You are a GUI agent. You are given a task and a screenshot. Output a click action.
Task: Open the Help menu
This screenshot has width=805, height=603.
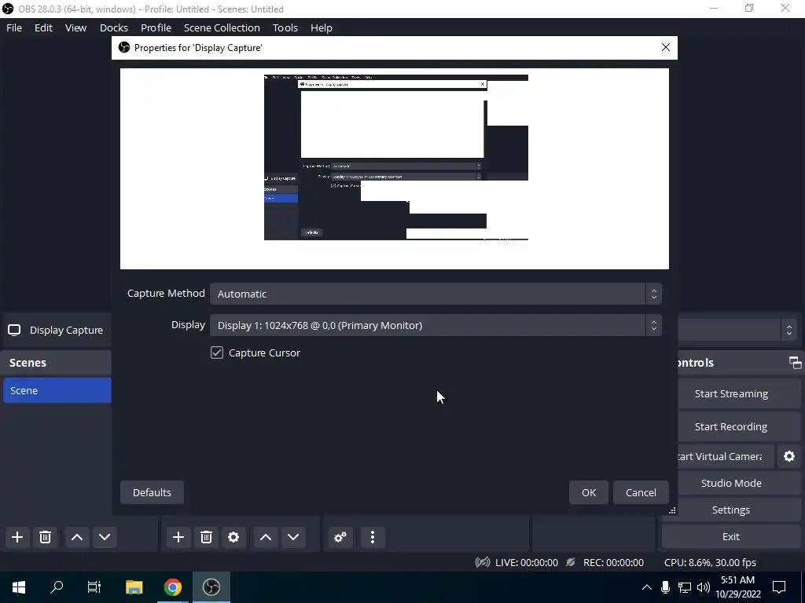(x=322, y=27)
